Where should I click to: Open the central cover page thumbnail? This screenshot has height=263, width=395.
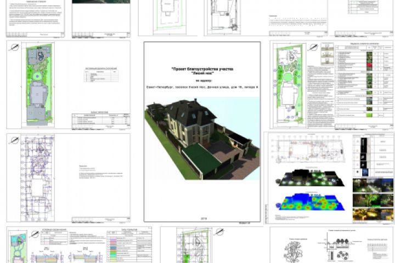[x=202, y=132]
